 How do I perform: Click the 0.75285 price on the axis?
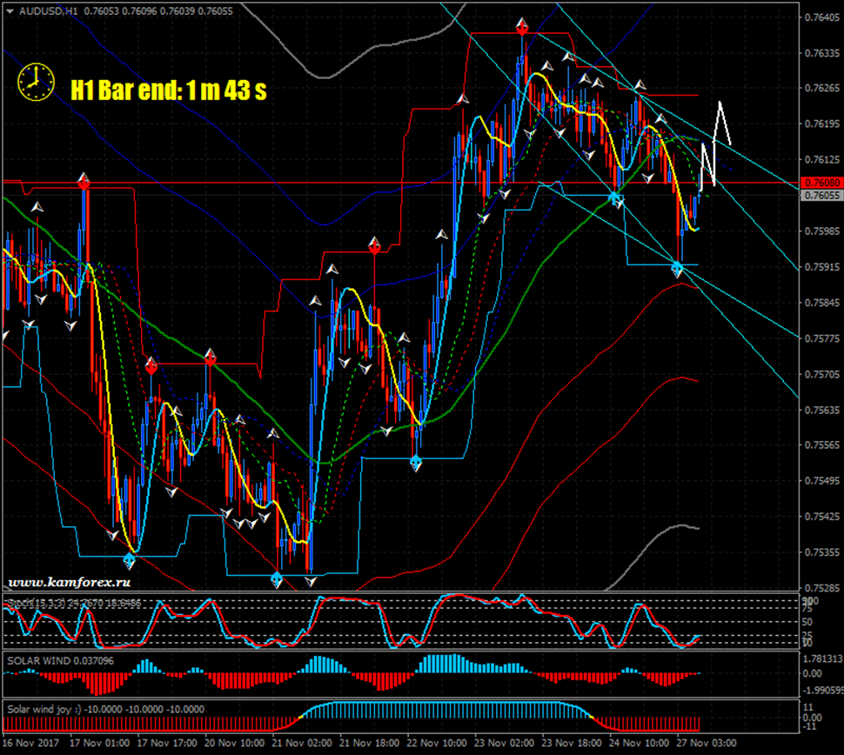pos(822,588)
